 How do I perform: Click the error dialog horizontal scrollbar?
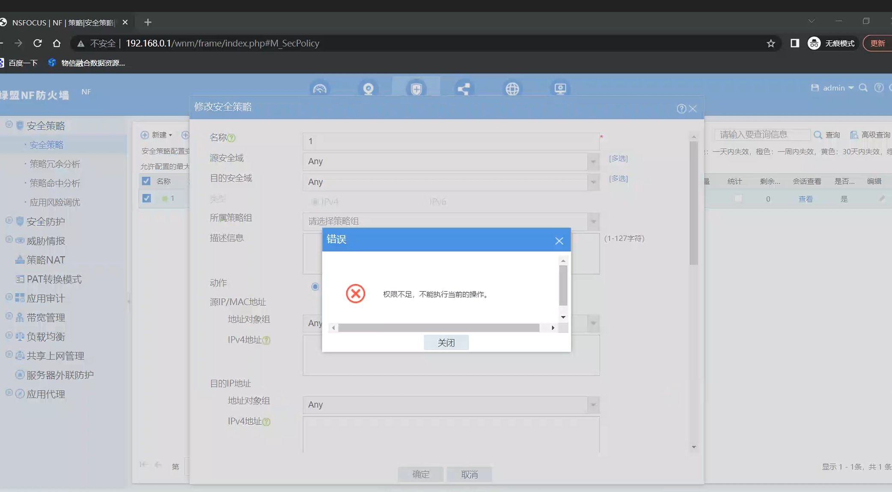coord(438,328)
